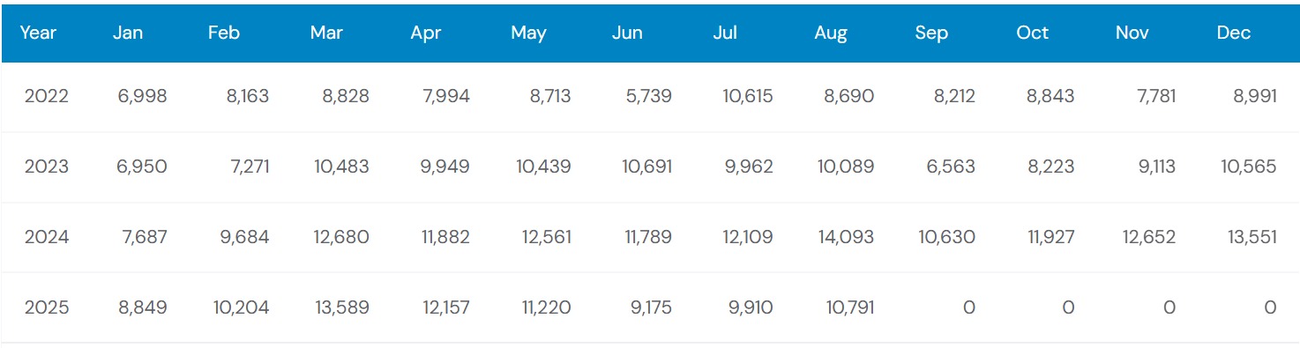Image resolution: width=1300 pixels, height=348 pixels.
Task: Click the 14,093 cell for Aug 2024
Action: [846, 237]
